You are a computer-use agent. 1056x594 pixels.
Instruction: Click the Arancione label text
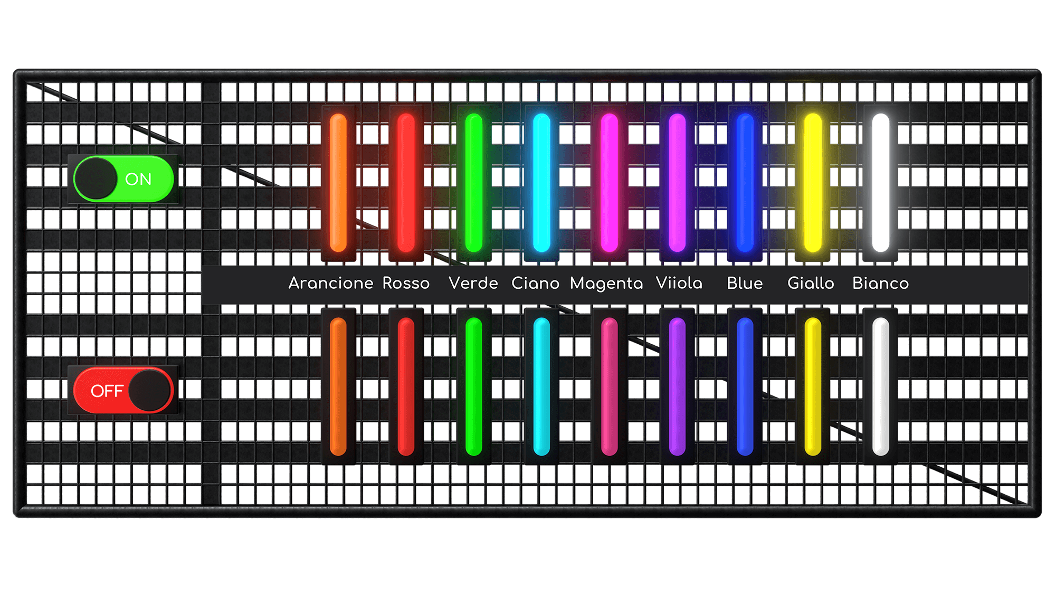pyautogui.click(x=331, y=284)
